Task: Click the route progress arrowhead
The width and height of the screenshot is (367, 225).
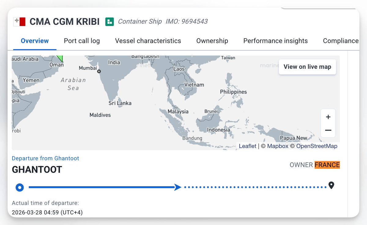Action: click(178, 187)
